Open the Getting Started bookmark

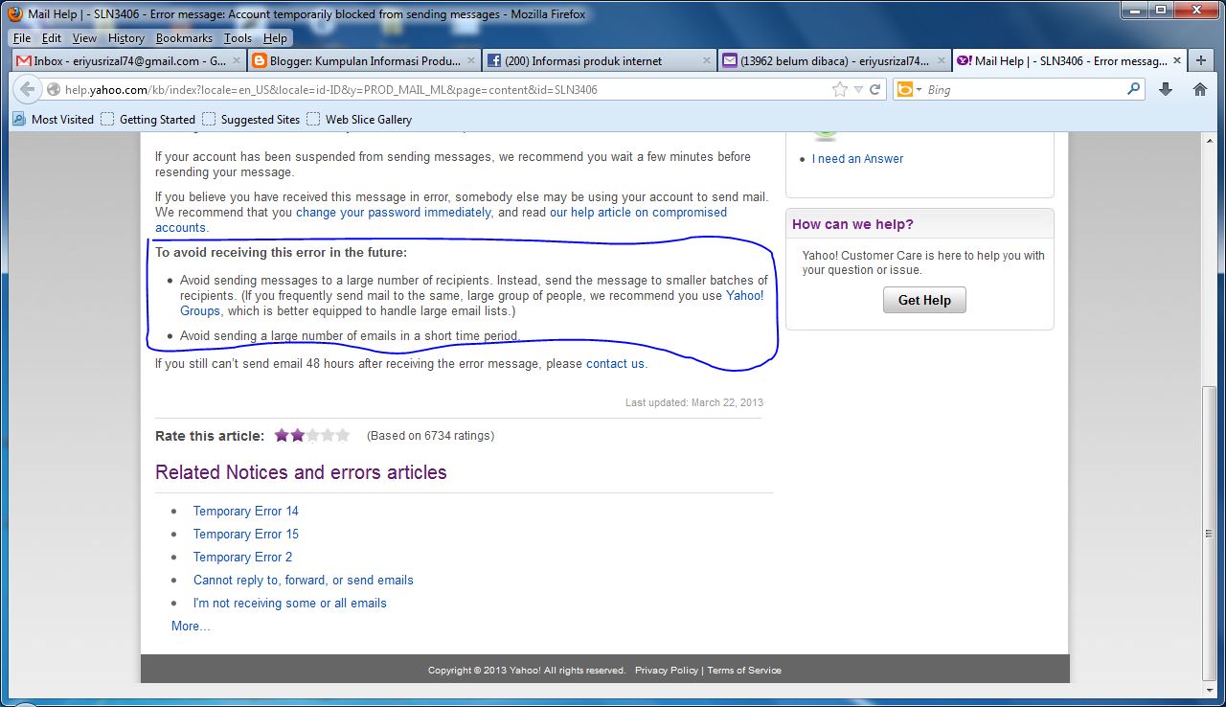point(148,120)
